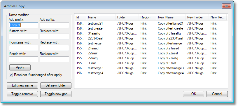
Task: Click the Toggle new geo button
Action: [x=56, y=94]
